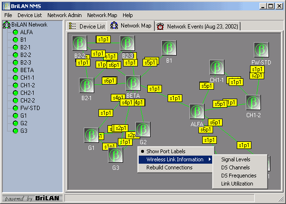This screenshot has width=286, height=204.
Task: Select the CH1-1 device node icon on map
Action: tap(217, 67)
